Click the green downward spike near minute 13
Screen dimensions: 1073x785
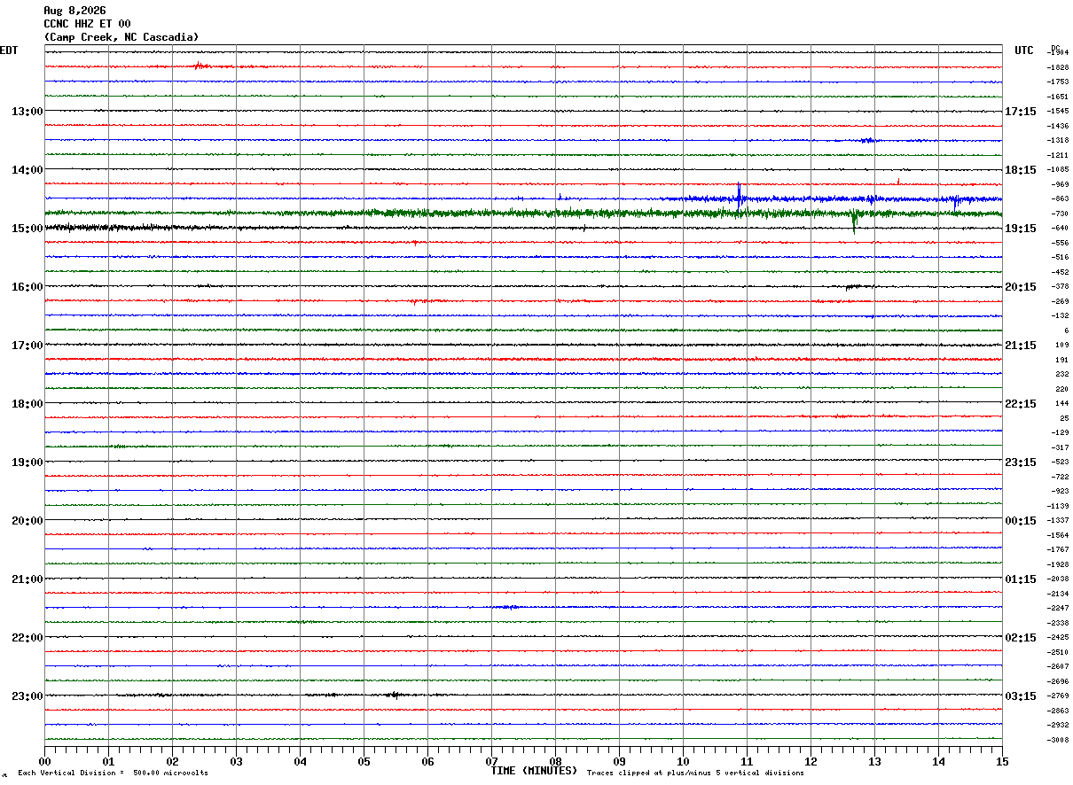pos(854,222)
